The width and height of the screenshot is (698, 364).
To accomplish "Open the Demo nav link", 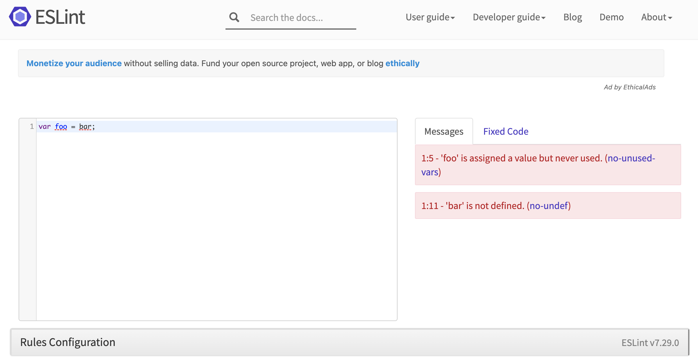I will 611,17.
